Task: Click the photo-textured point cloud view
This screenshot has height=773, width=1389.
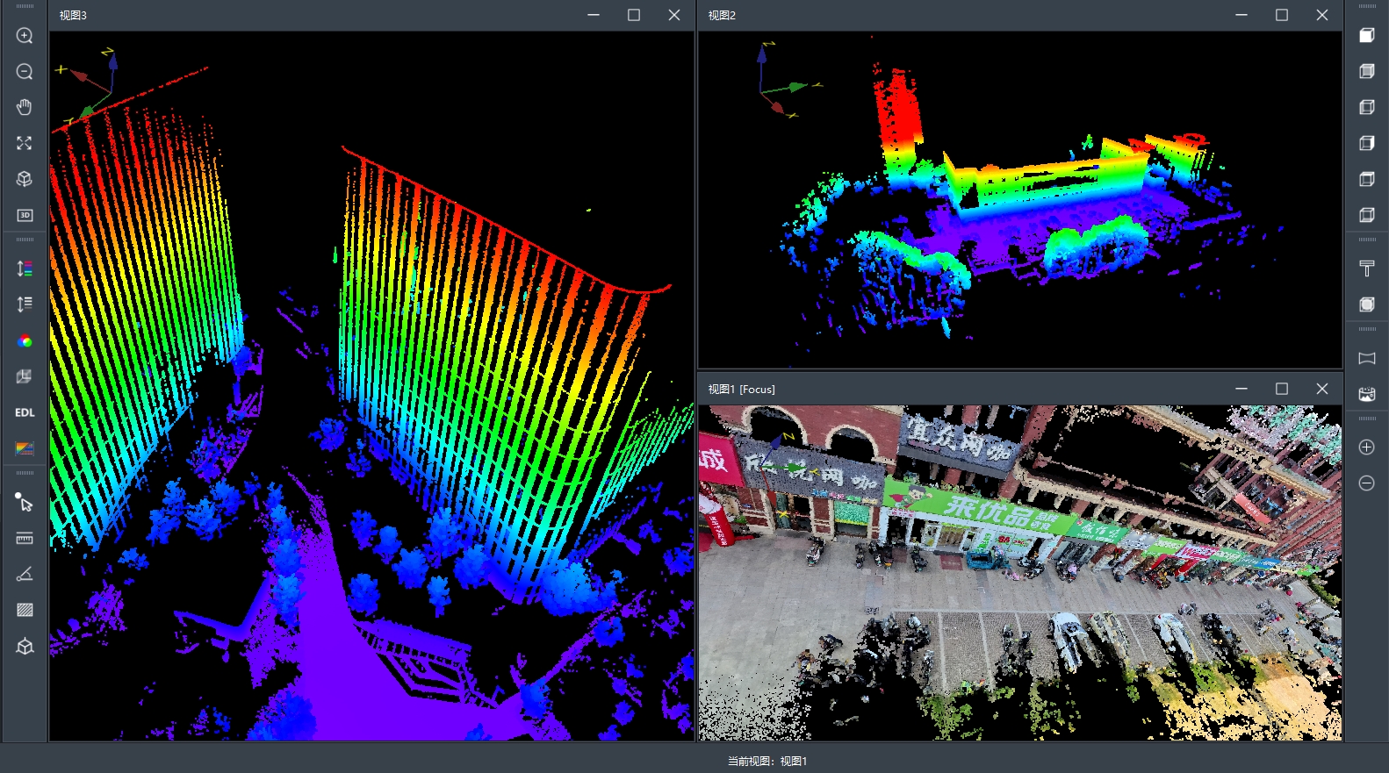Action: pos(1019,572)
